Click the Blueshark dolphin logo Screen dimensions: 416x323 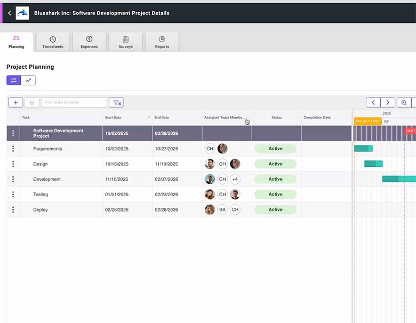[x=22, y=13]
